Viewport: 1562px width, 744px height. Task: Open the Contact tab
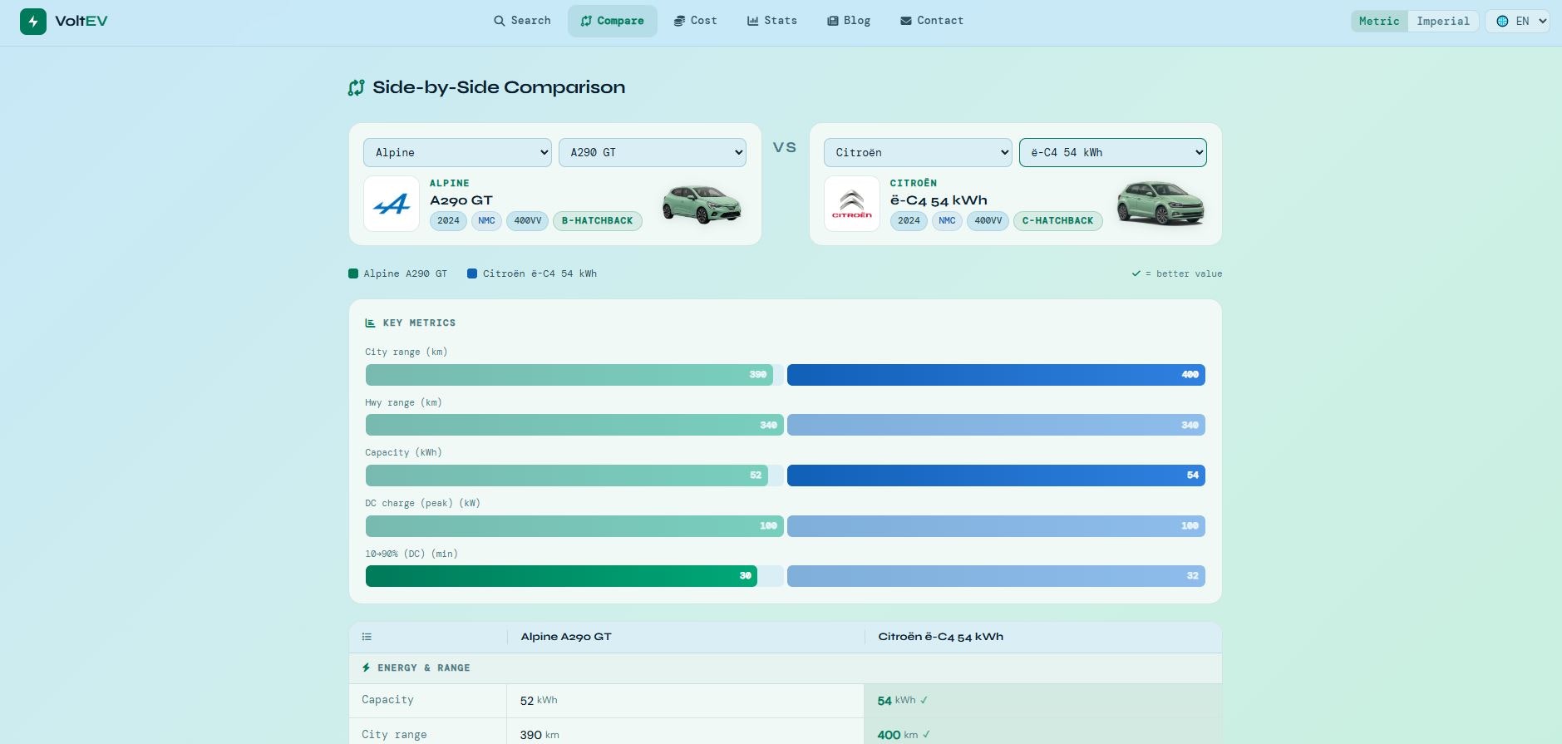click(932, 21)
